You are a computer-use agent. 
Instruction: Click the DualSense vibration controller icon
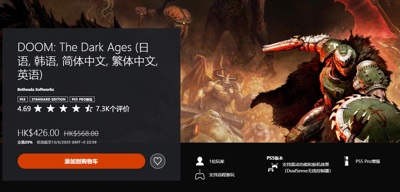273,167
